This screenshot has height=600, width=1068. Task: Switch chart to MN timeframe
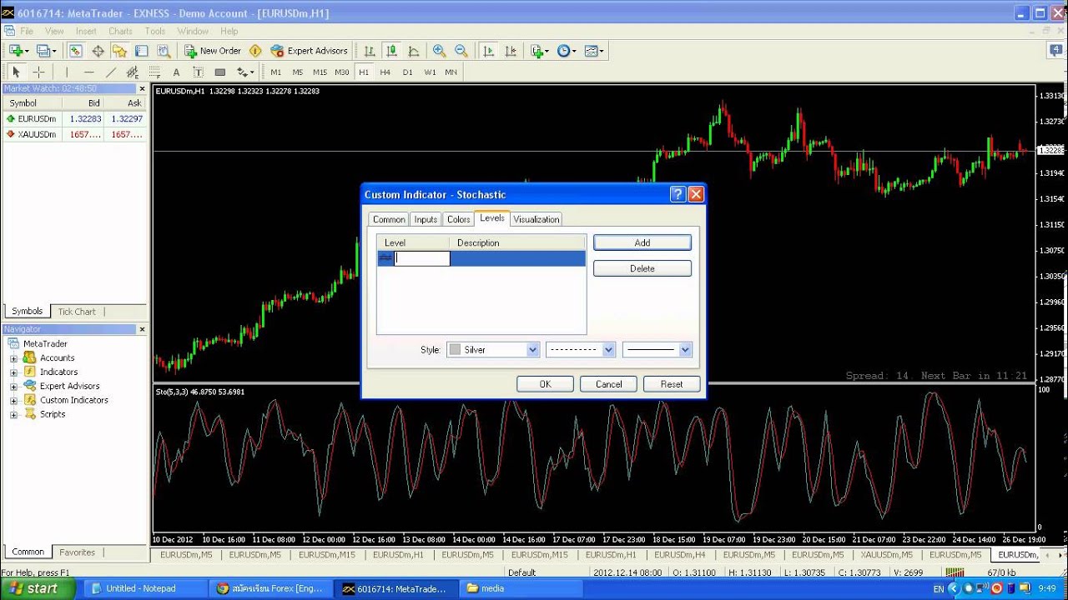pos(451,72)
